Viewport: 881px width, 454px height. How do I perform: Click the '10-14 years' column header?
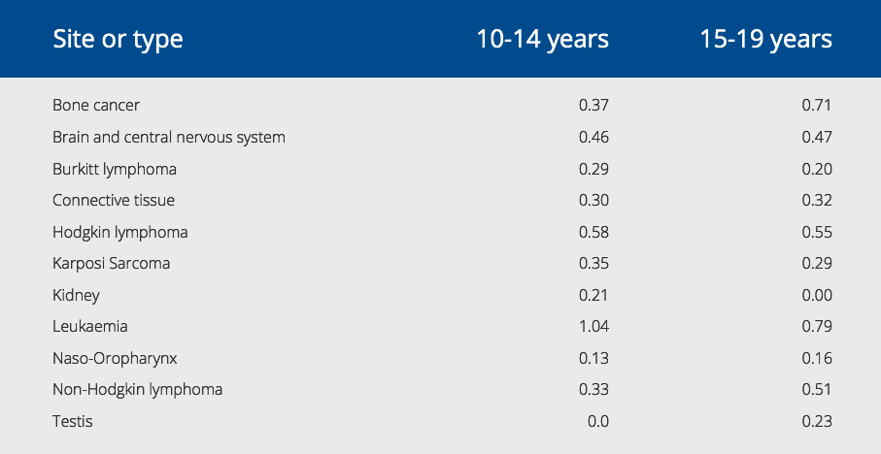coord(542,39)
